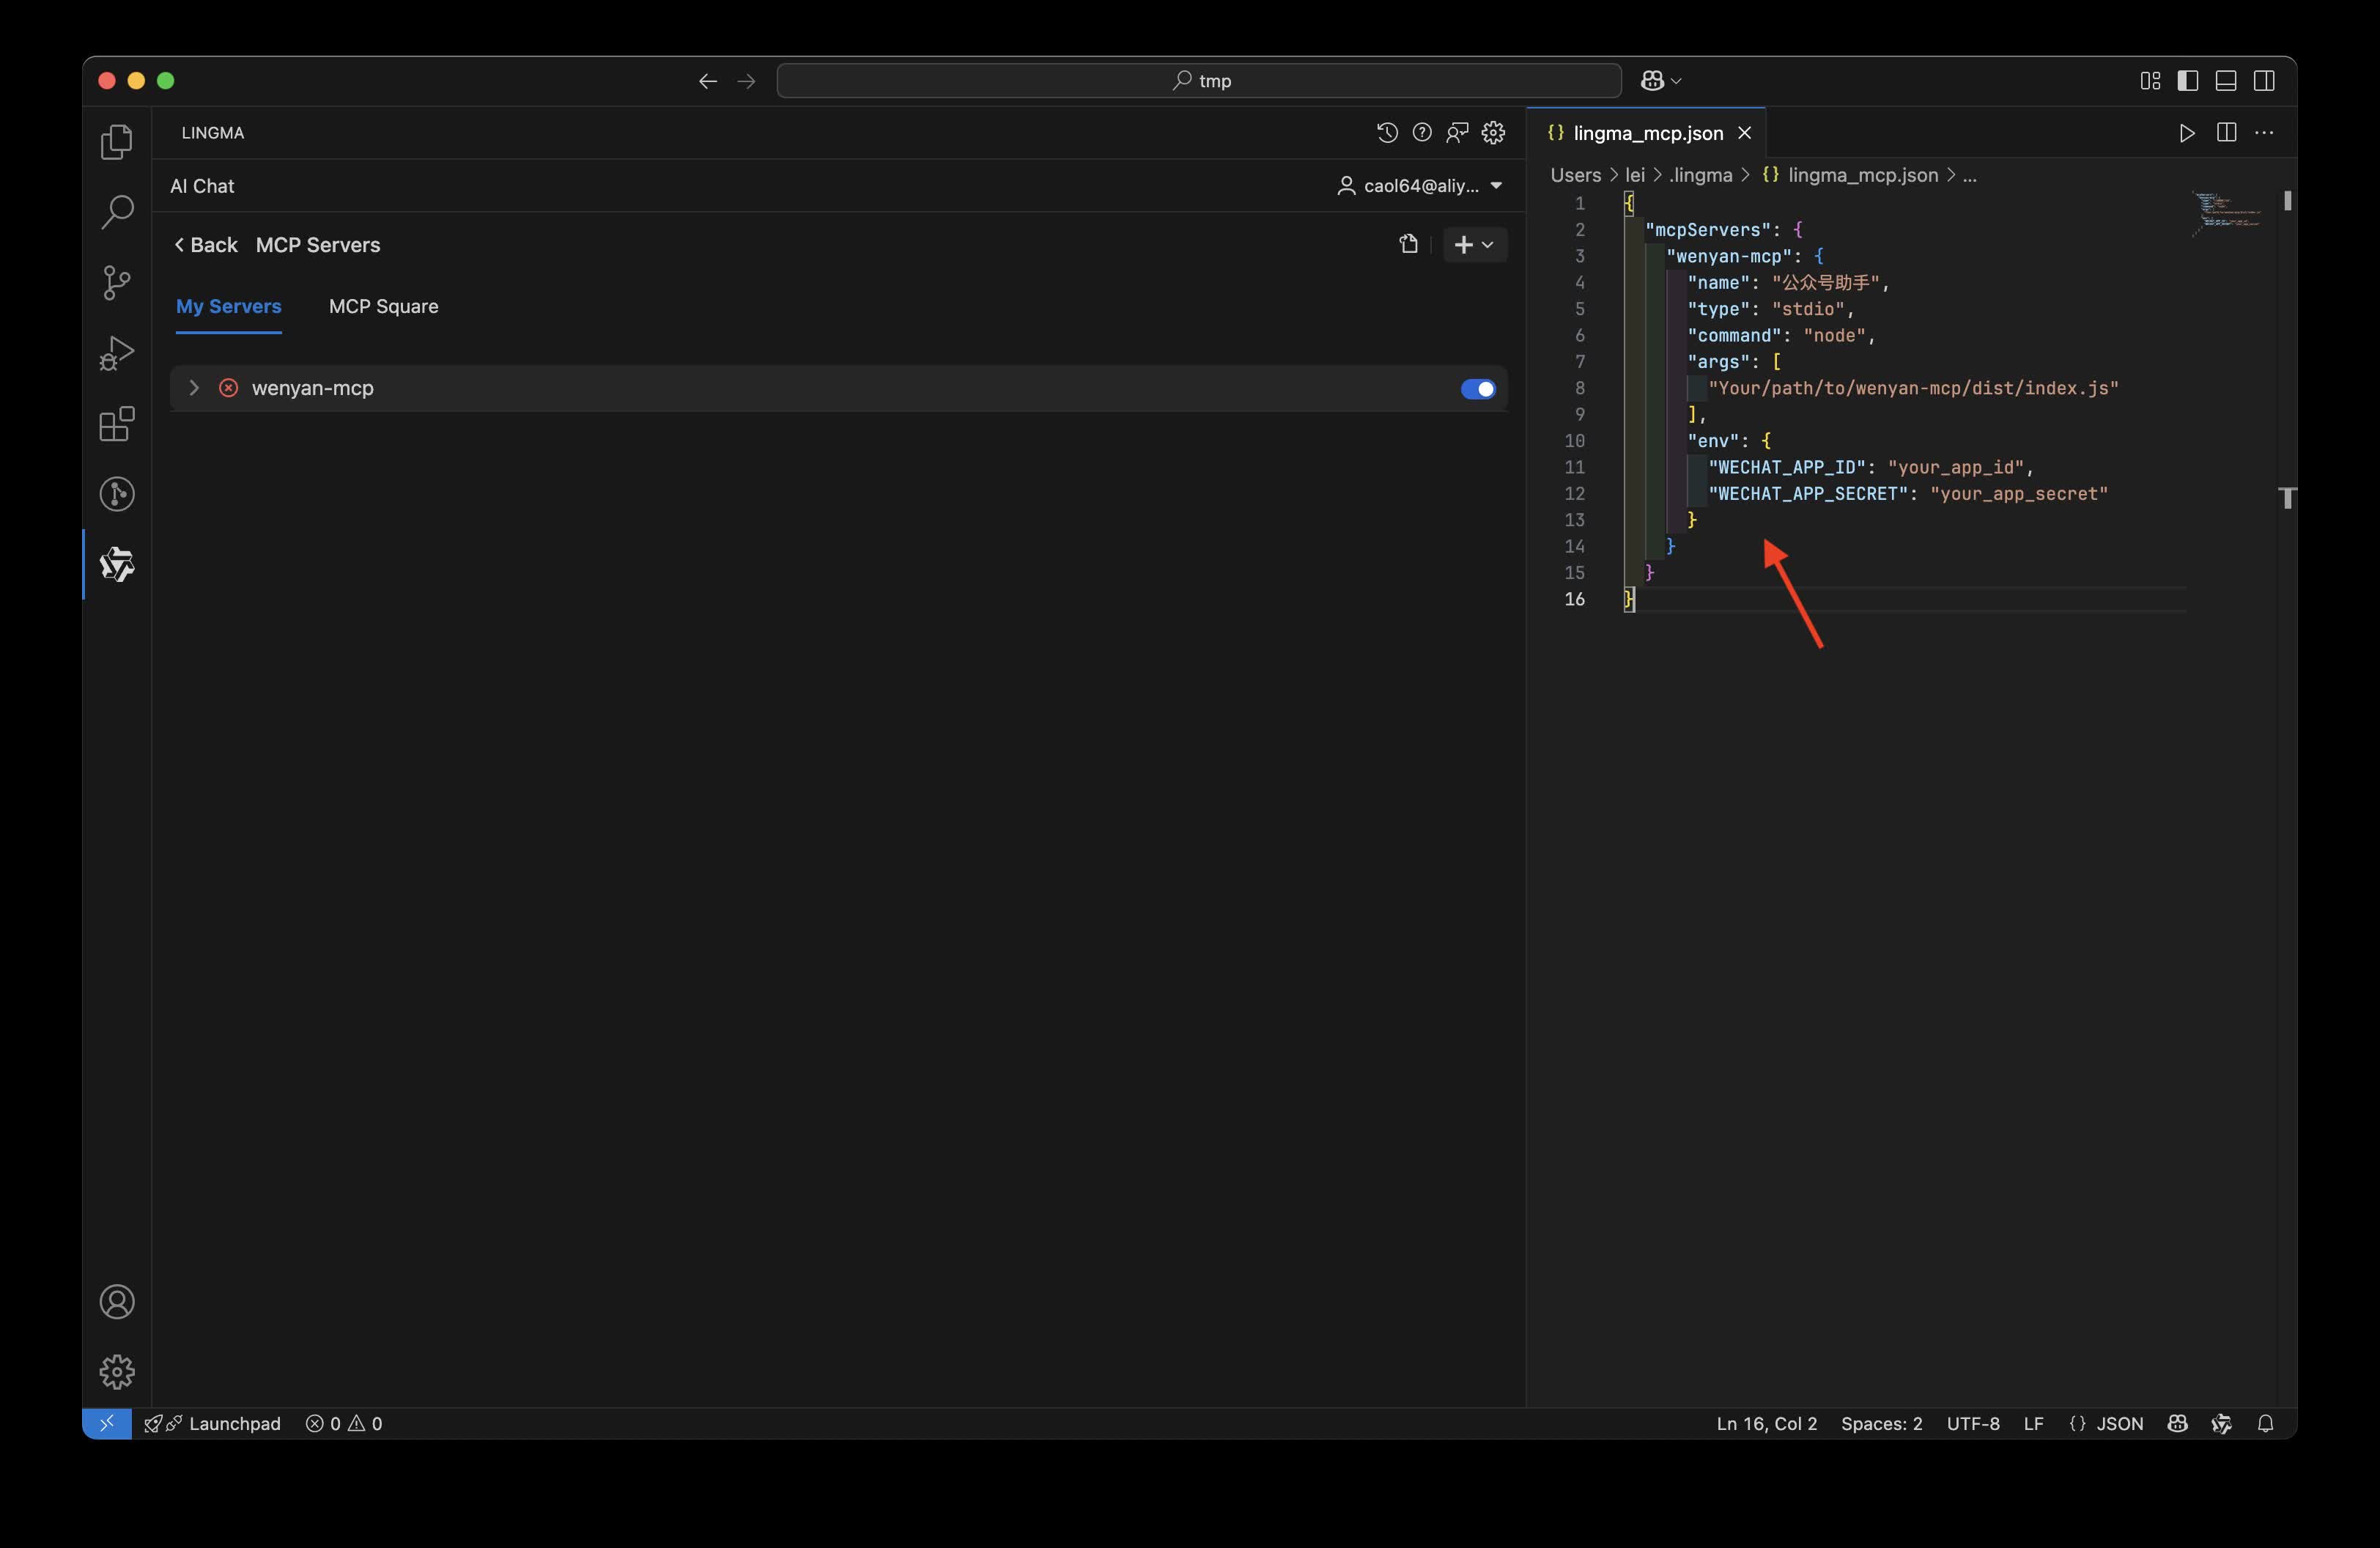Open the remote window indicator
The width and height of the screenshot is (2380, 1548).
(x=107, y=1423)
